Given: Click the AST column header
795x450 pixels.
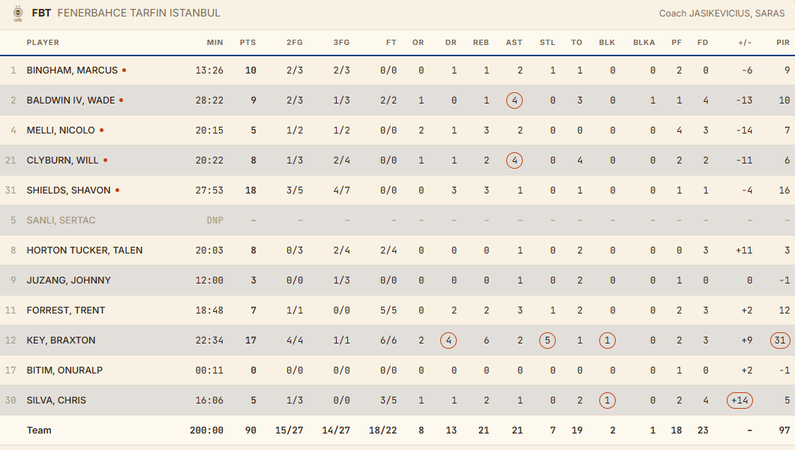Looking at the screenshot, I should pyautogui.click(x=514, y=43).
